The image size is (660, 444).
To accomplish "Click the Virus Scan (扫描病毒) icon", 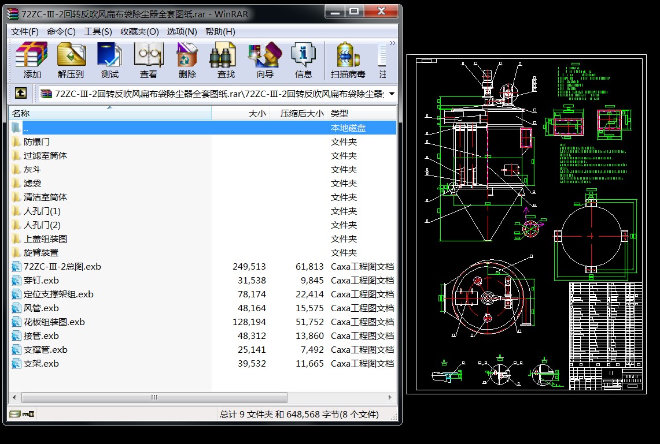I will pyautogui.click(x=348, y=60).
